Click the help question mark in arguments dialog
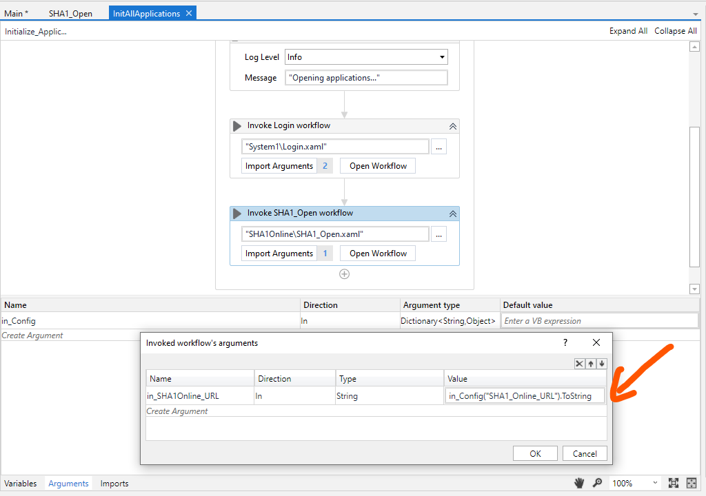The height and width of the screenshot is (496, 706). tap(565, 342)
